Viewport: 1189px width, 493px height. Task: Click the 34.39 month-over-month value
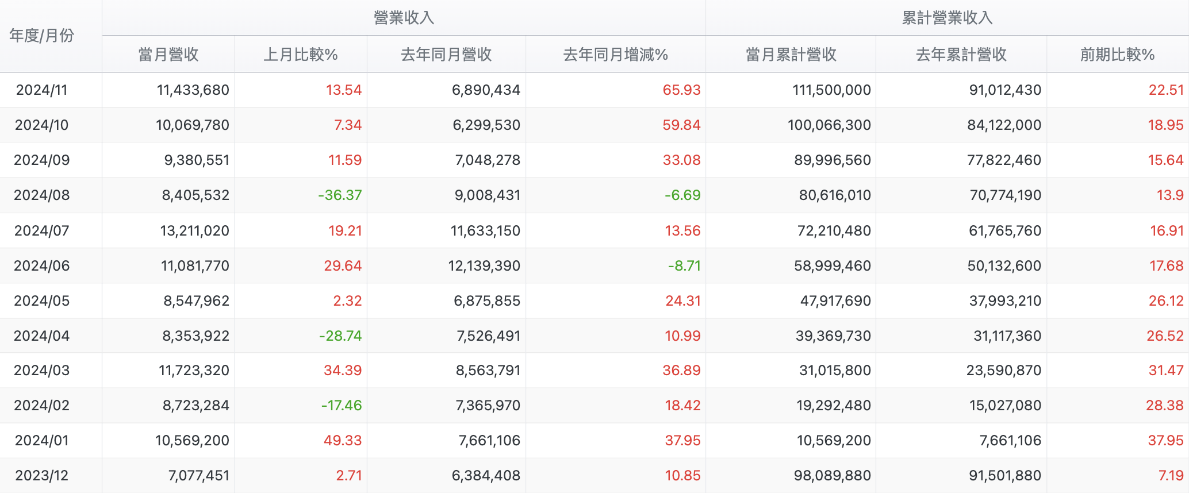tap(343, 371)
